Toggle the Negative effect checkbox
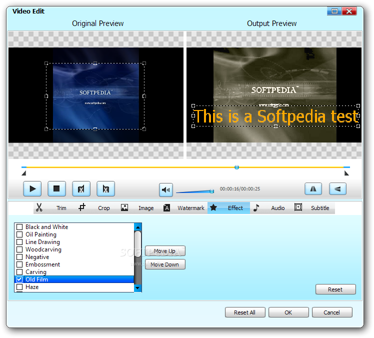The image size is (374, 338). 19,257
